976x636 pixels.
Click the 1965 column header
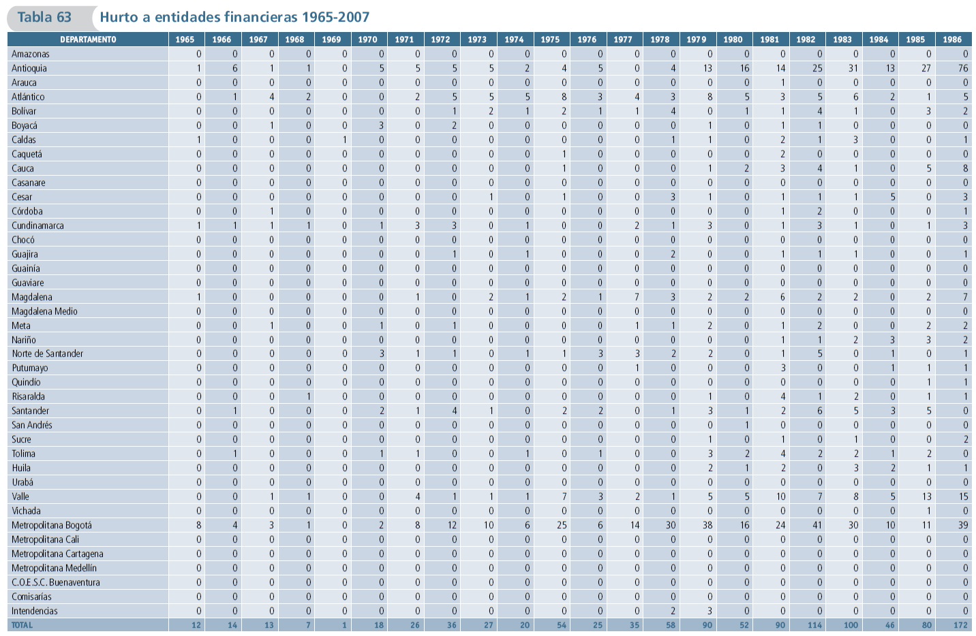(185, 39)
